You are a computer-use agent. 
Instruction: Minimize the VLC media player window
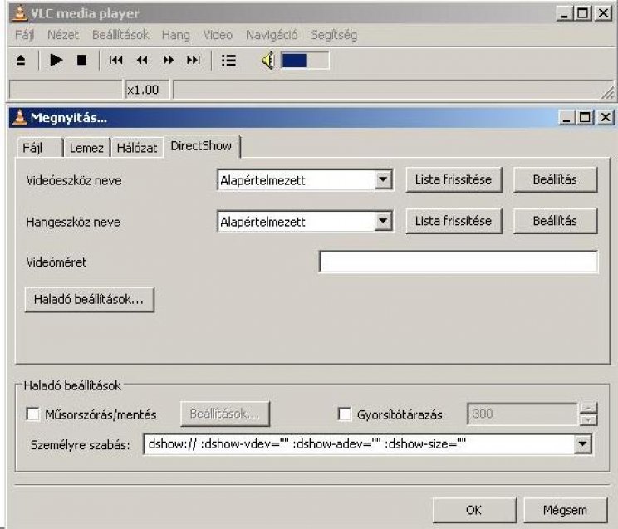[564, 13]
